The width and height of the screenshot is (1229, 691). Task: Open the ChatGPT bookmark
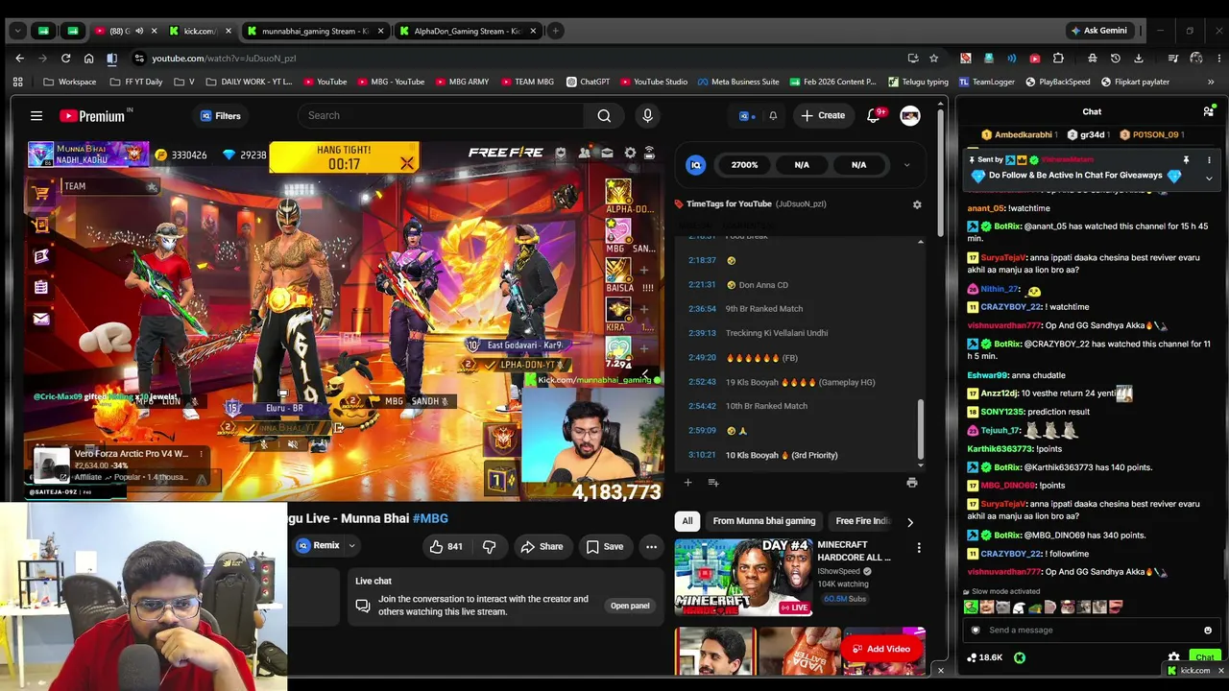click(589, 83)
